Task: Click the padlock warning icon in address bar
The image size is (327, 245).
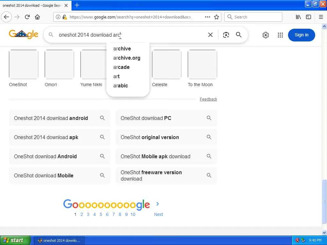Action: click(x=65, y=17)
